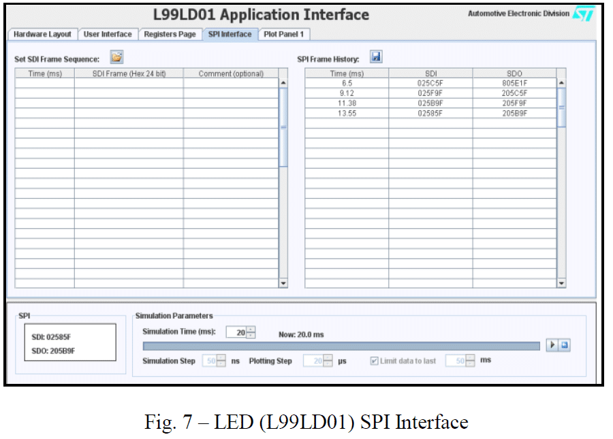The image size is (613, 439).
Task: Click the blue icon next to play
Action: point(565,346)
